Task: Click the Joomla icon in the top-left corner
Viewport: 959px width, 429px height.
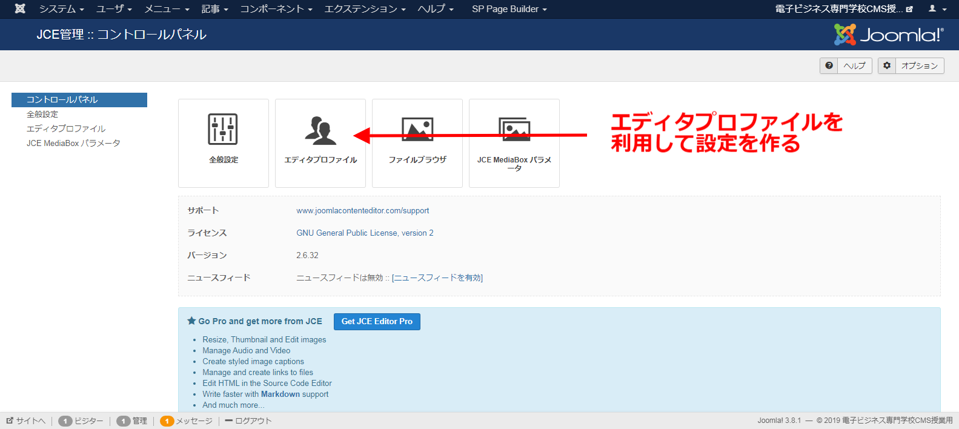Action: click(20, 8)
